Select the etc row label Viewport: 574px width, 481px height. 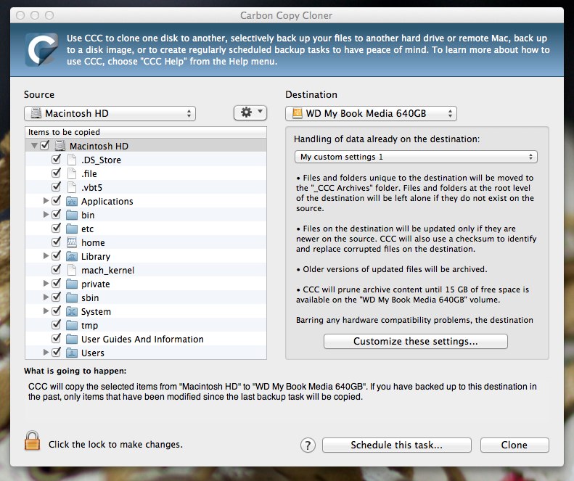pyautogui.click(x=88, y=229)
